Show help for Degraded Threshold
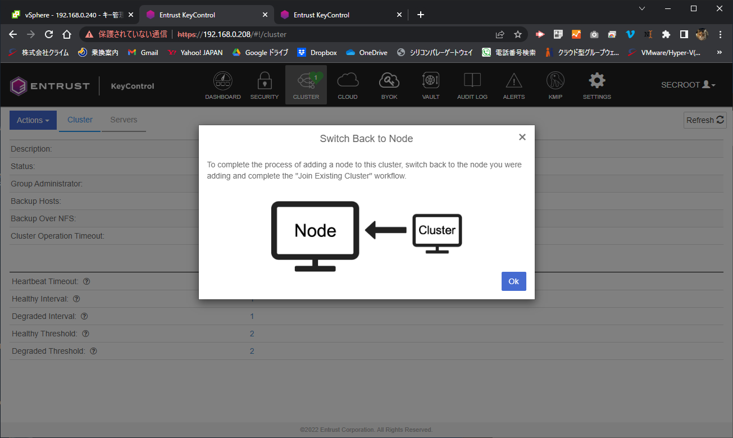 point(93,351)
